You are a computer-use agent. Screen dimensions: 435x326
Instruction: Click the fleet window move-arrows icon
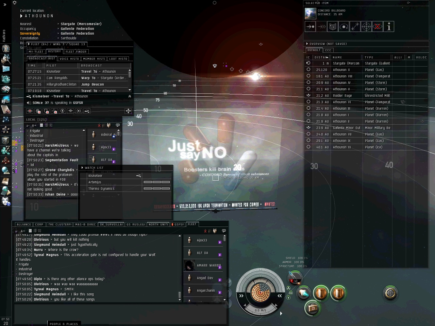[128, 111]
